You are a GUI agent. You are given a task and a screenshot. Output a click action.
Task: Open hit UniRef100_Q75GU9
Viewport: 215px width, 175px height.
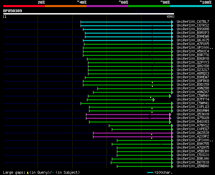(x=193, y=118)
